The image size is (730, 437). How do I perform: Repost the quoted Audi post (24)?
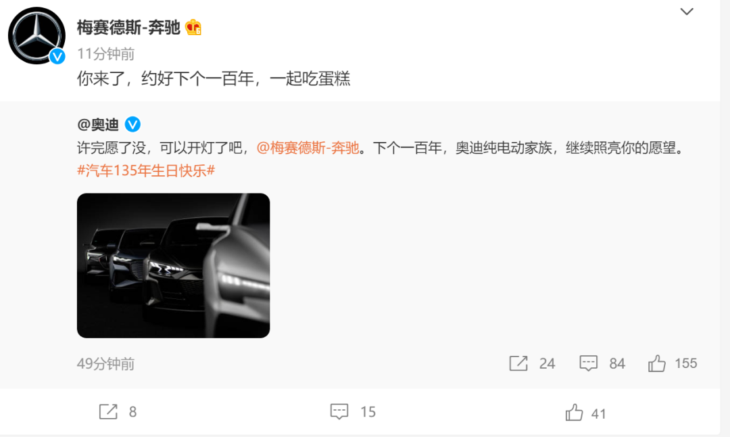[x=532, y=363]
